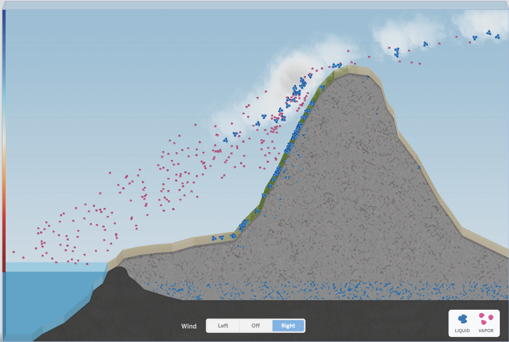Click the VAPOR legend label
The width and height of the screenshot is (509, 342).
pos(486,331)
